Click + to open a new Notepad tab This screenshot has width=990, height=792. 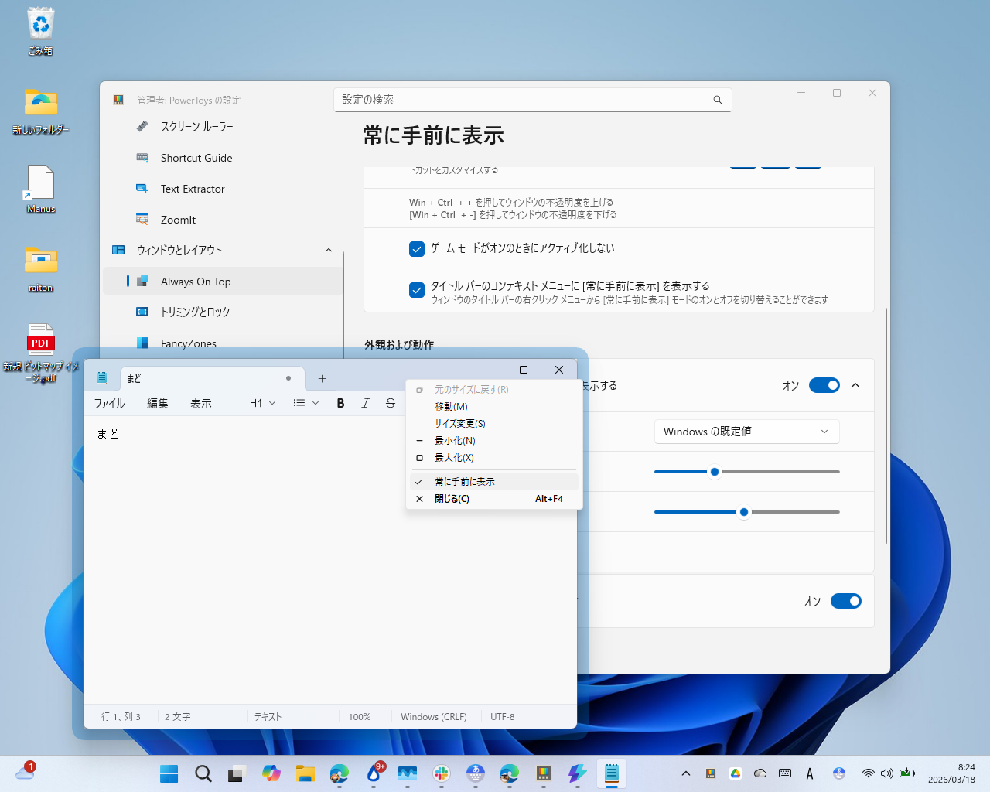[322, 378]
